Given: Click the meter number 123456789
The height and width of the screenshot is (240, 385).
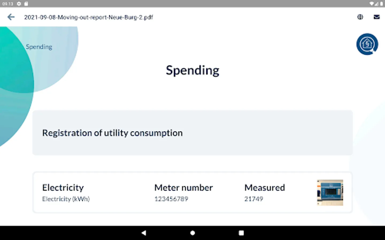Looking at the screenshot, I should click(x=171, y=199).
